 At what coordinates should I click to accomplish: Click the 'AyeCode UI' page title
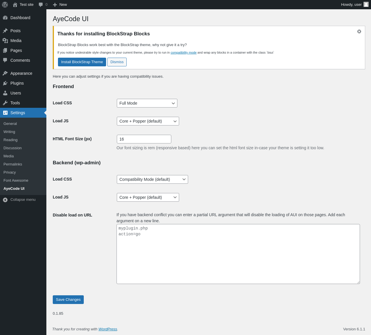click(71, 19)
